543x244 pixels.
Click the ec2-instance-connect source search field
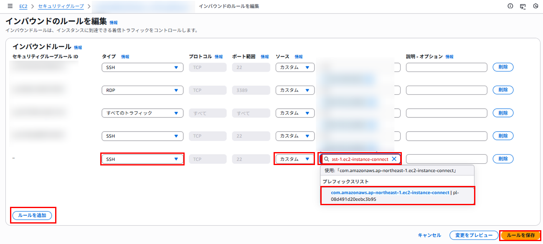(x=360, y=159)
